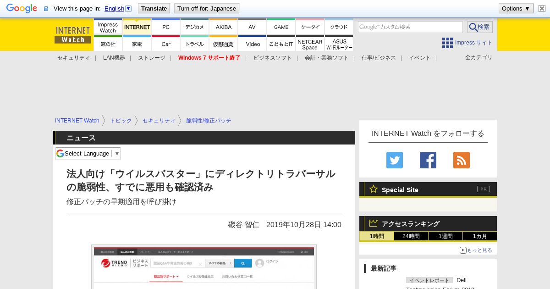Viewport: 550px width, 289px height.
Task: Open the クラウド site tab
Action: point(339,27)
